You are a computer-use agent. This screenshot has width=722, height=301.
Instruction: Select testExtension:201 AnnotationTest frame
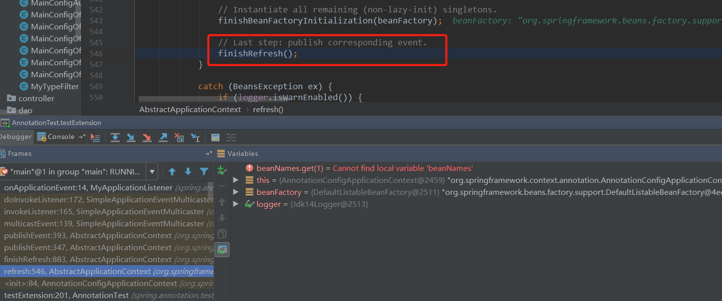pos(107,296)
